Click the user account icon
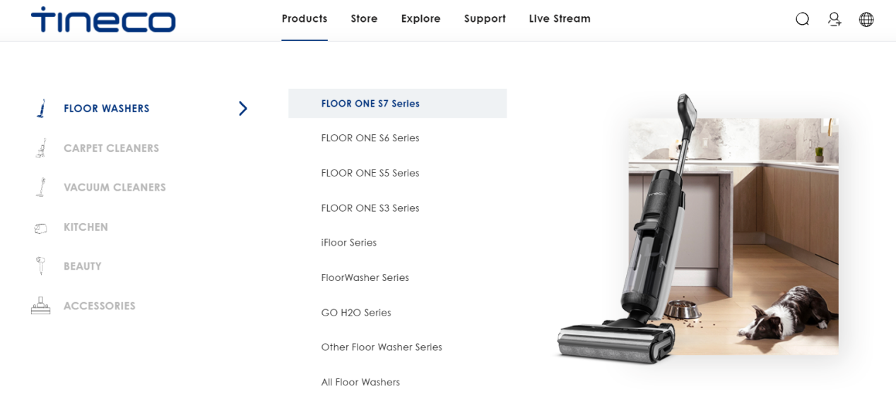The height and width of the screenshot is (413, 896). pos(835,19)
